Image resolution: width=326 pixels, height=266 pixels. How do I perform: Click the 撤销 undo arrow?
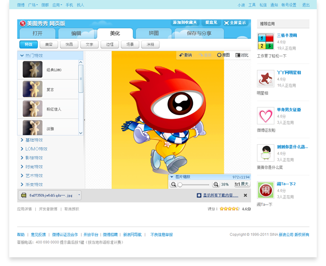pyautogui.click(x=181, y=55)
